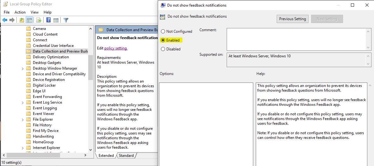Select Device and Driver Compatibility item
This screenshot has height=166, width=374.
click(59, 74)
